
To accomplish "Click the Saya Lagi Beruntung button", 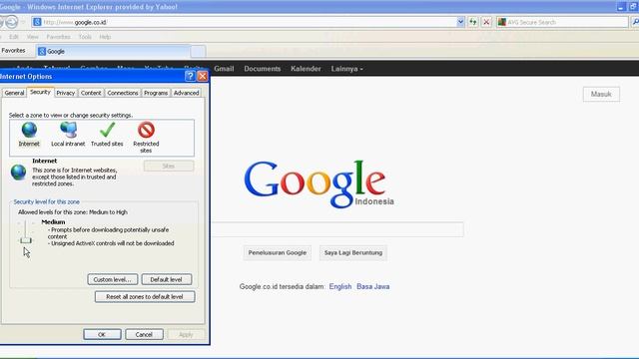I will [x=353, y=252].
